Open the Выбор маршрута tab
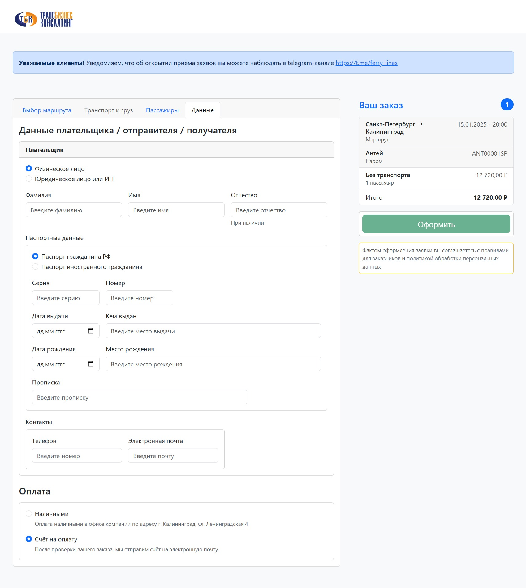This screenshot has width=526, height=588. coord(47,110)
